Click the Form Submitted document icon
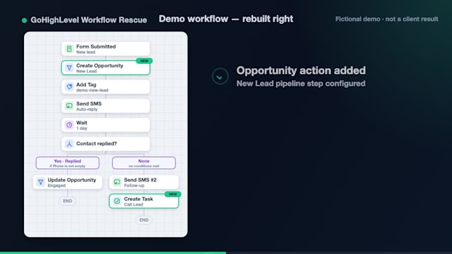The width and height of the screenshot is (452, 254). click(x=69, y=49)
